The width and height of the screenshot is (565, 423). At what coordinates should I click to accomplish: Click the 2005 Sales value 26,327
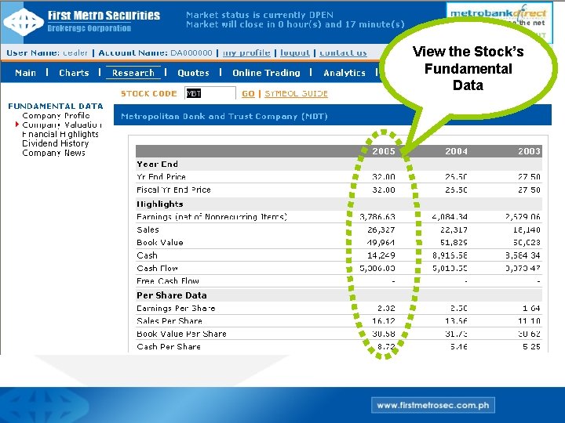coord(381,230)
